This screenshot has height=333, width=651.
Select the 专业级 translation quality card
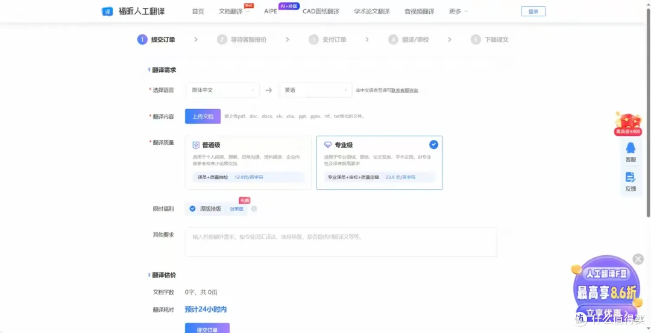click(380, 163)
